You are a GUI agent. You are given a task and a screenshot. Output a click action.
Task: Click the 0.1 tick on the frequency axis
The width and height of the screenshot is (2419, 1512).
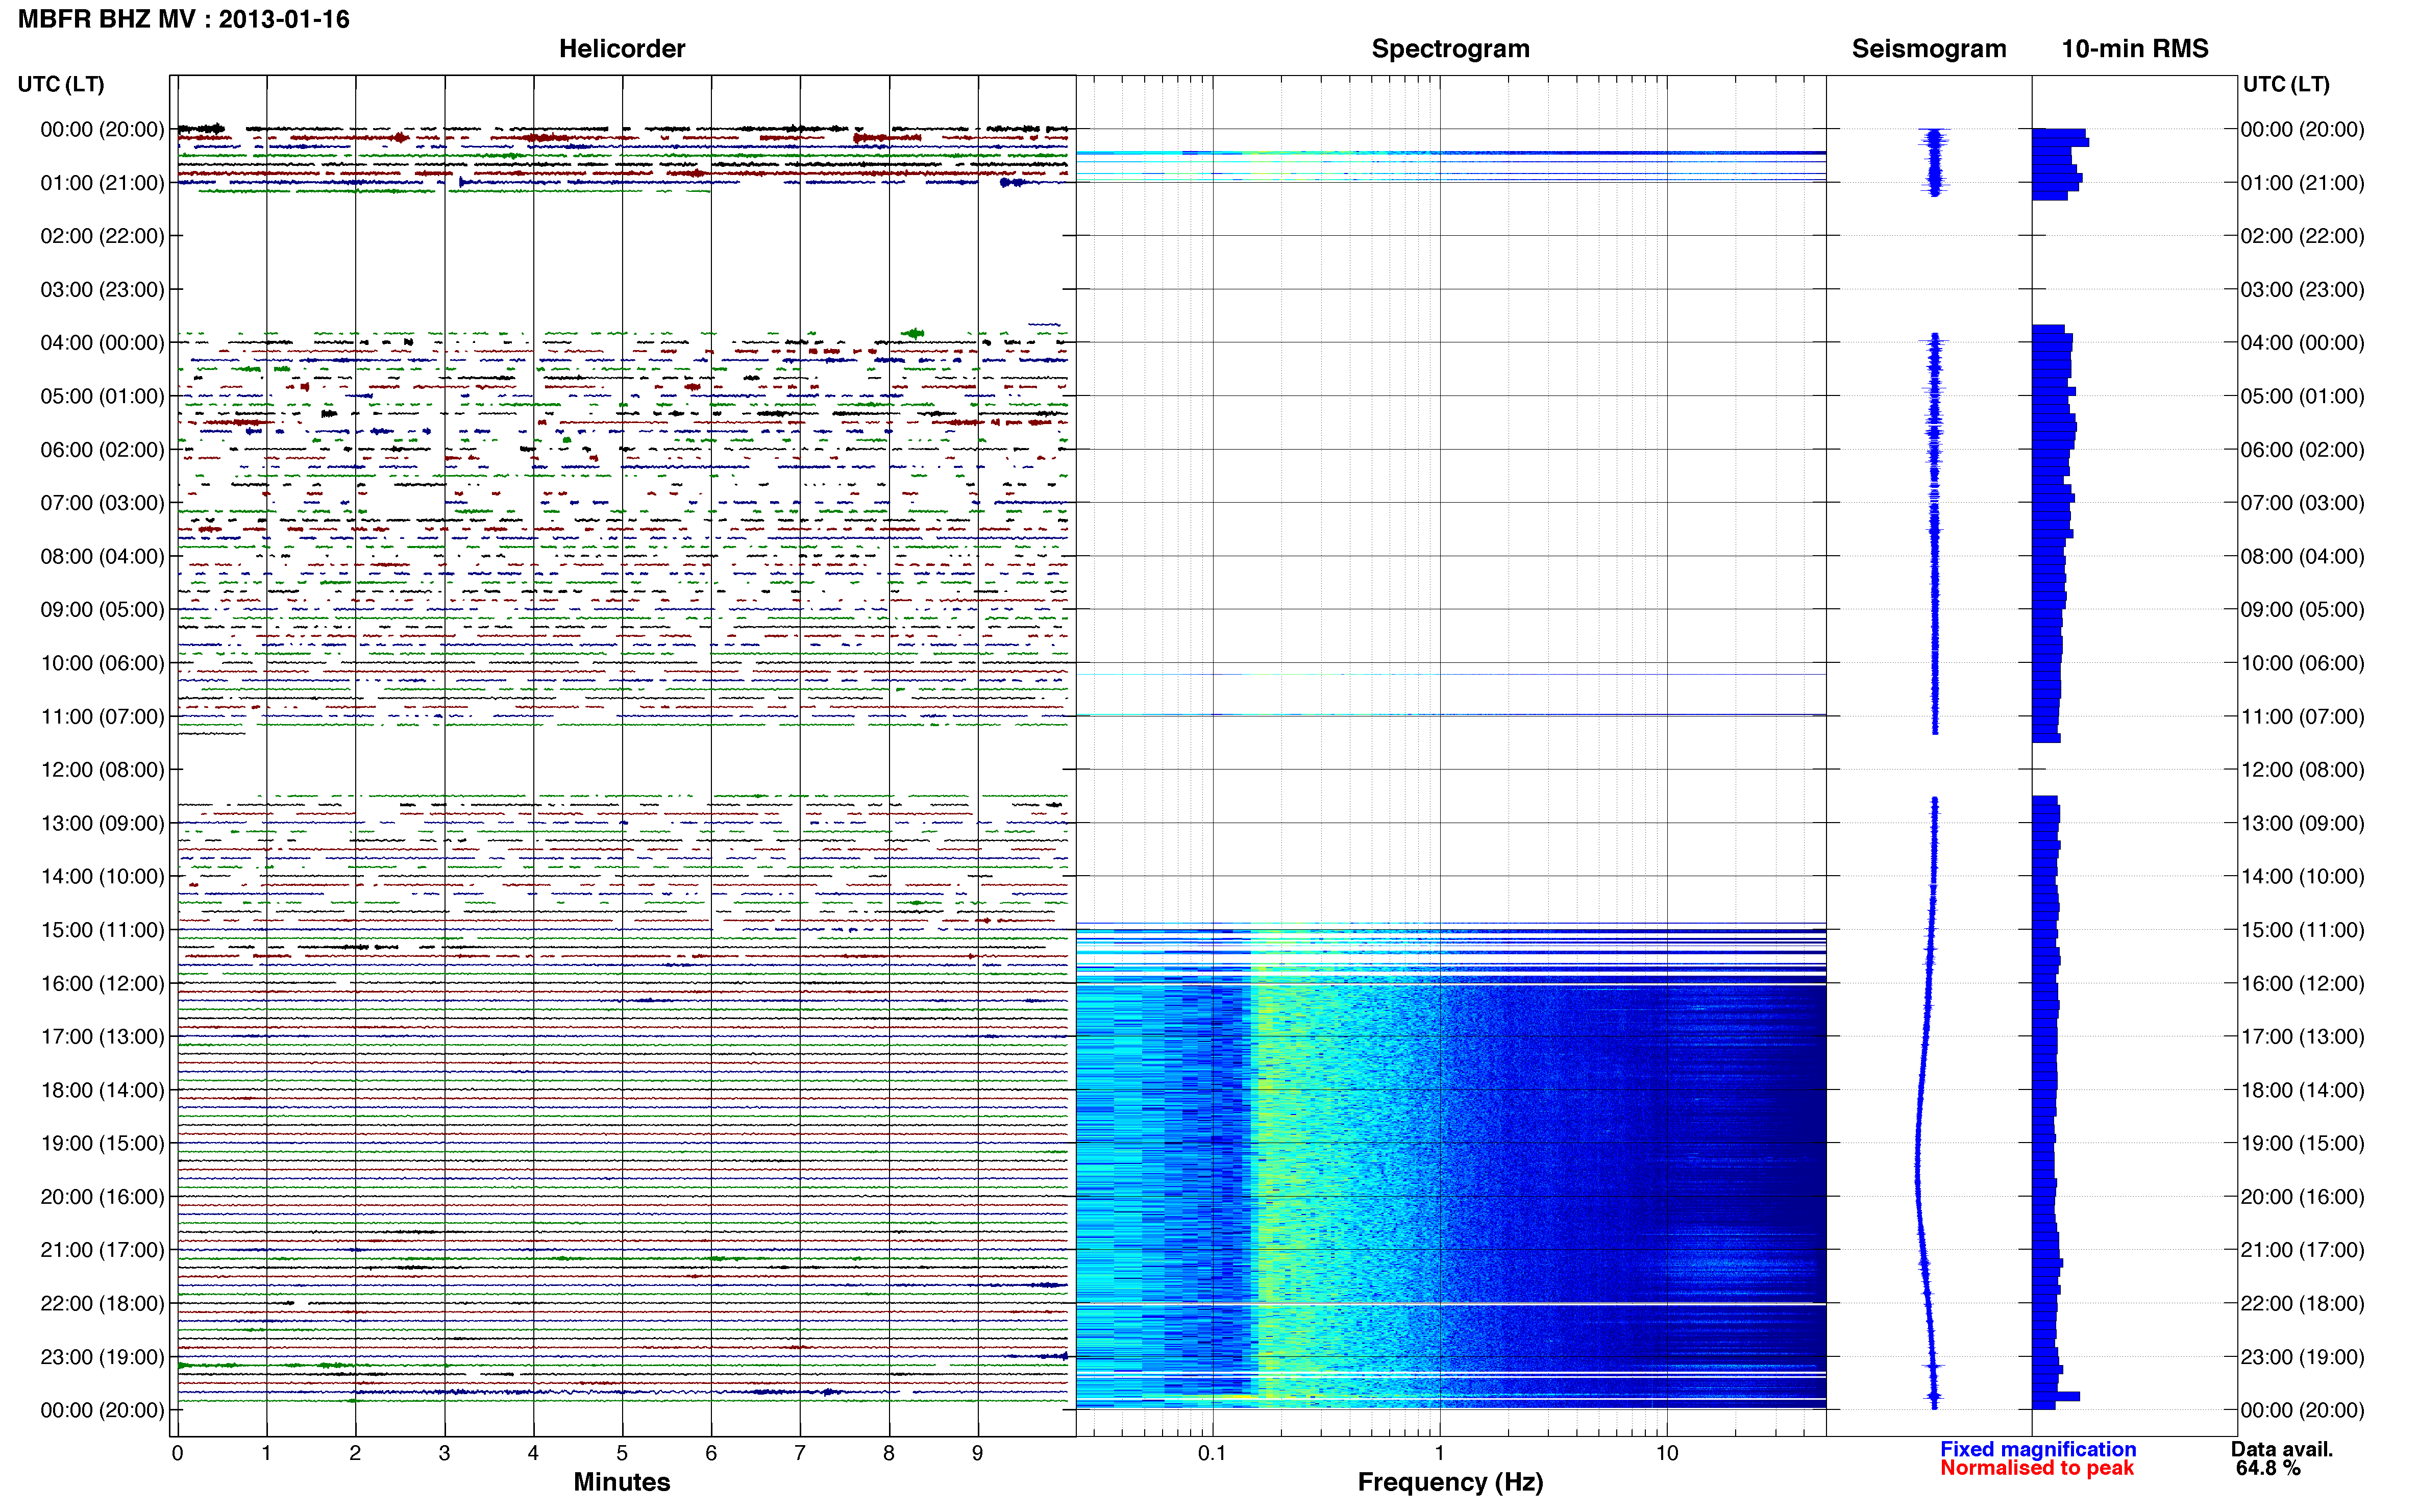[x=1212, y=1454]
